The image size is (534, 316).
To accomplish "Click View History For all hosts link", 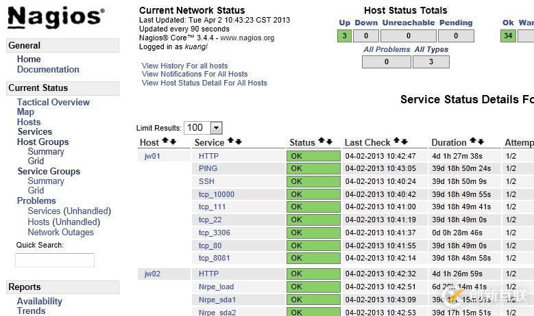I will [184, 66].
